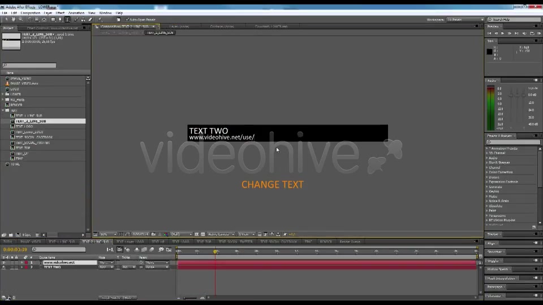Click the snapshot camera icon in viewer
Viewport: 543px width, 305px height.
click(x=153, y=234)
